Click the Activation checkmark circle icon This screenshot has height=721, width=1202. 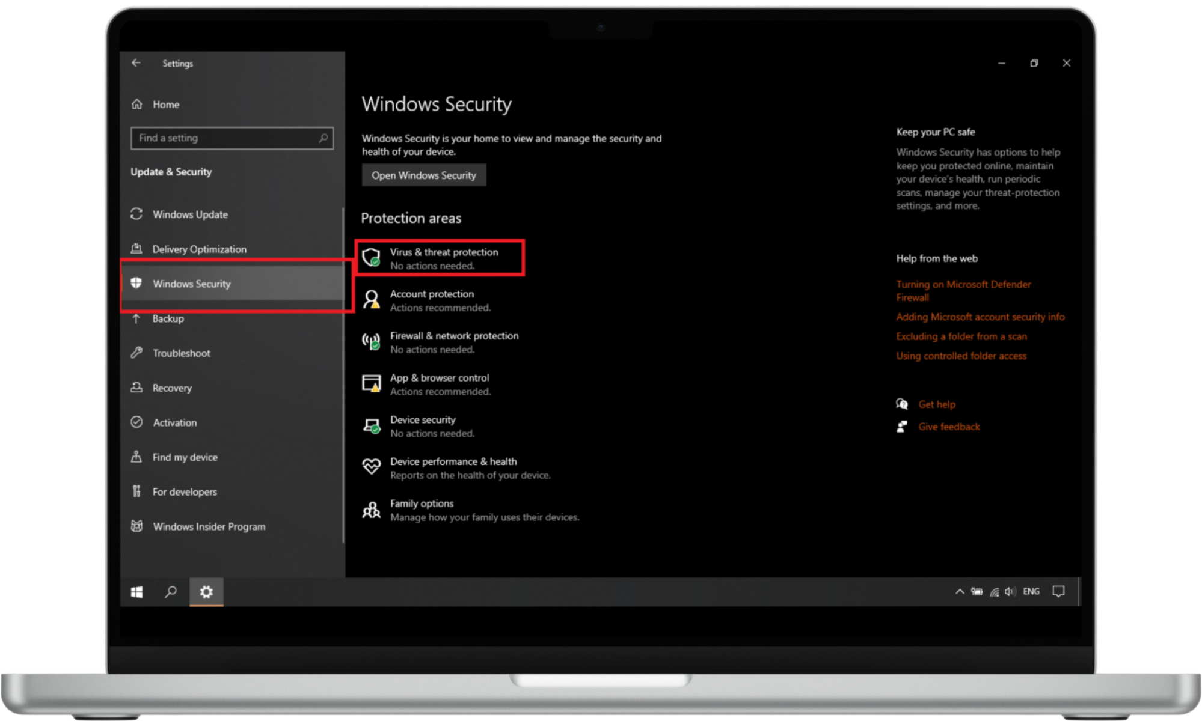coord(136,422)
